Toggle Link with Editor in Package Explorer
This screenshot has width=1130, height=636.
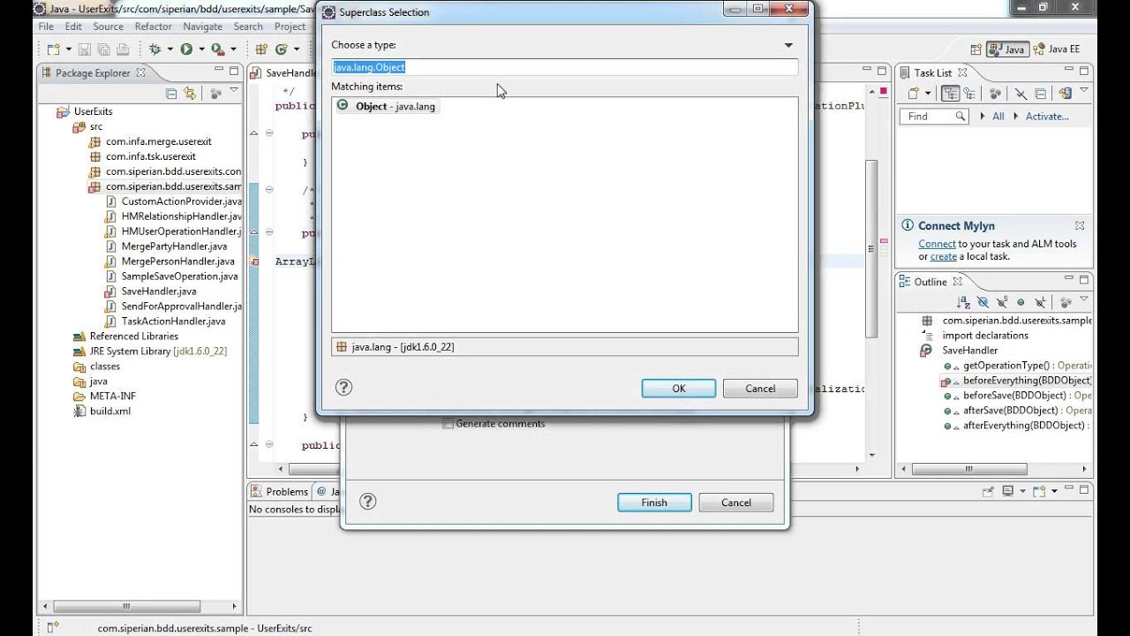(190, 94)
